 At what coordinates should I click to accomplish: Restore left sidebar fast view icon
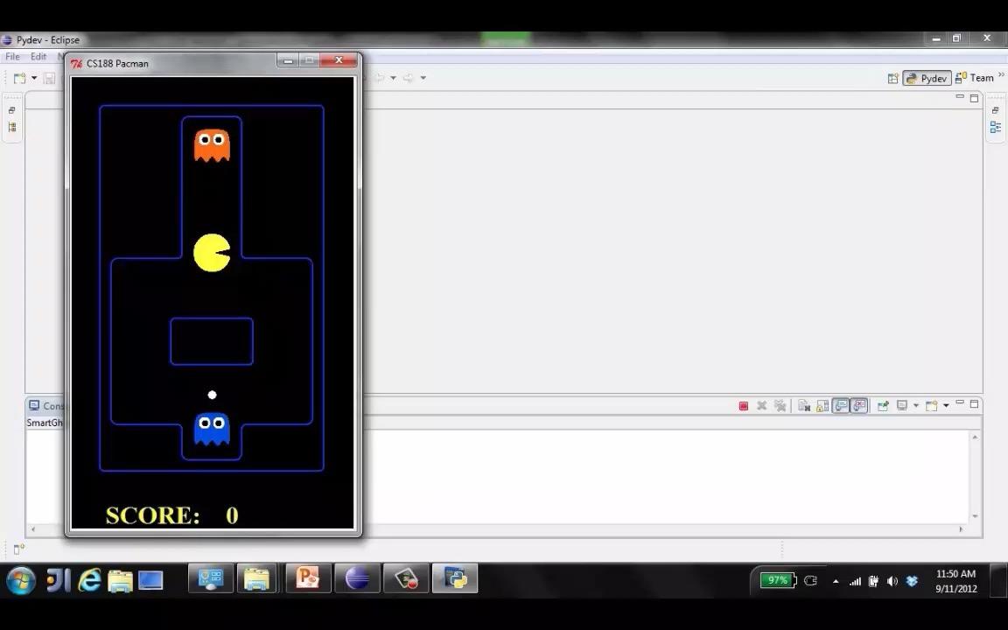[x=11, y=110]
